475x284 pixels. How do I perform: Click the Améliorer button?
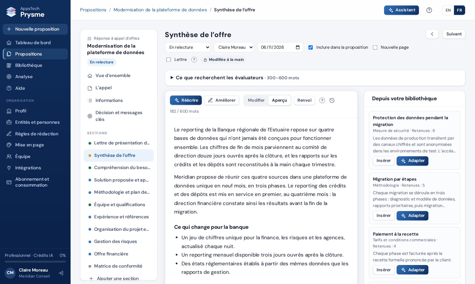pos(222,100)
